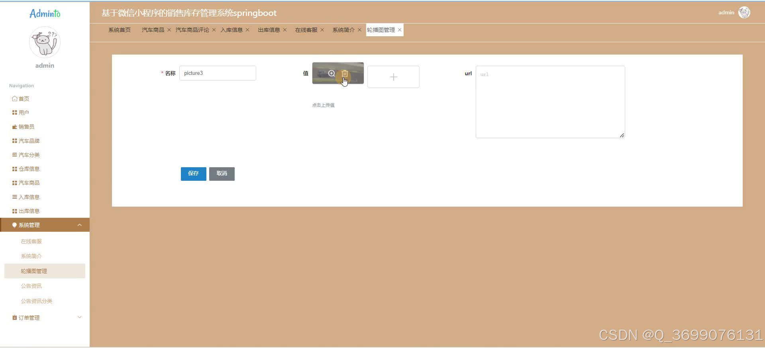Viewport: 765px width, 348px height.
Task: Click the cat profile picture in sidebar
Action: pyautogui.click(x=45, y=42)
